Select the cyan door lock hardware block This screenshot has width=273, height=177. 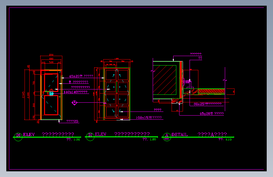pos(51,94)
